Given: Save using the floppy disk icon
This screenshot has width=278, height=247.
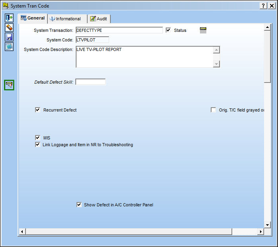Looking at the screenshot, I should (x=9, y=37).
